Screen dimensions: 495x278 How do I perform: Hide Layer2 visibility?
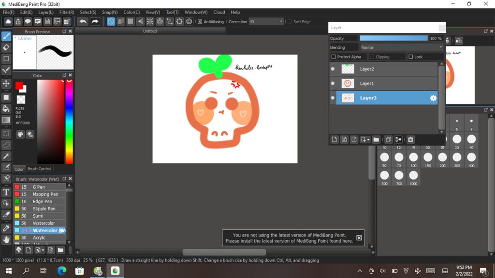[x=333, y=69]
